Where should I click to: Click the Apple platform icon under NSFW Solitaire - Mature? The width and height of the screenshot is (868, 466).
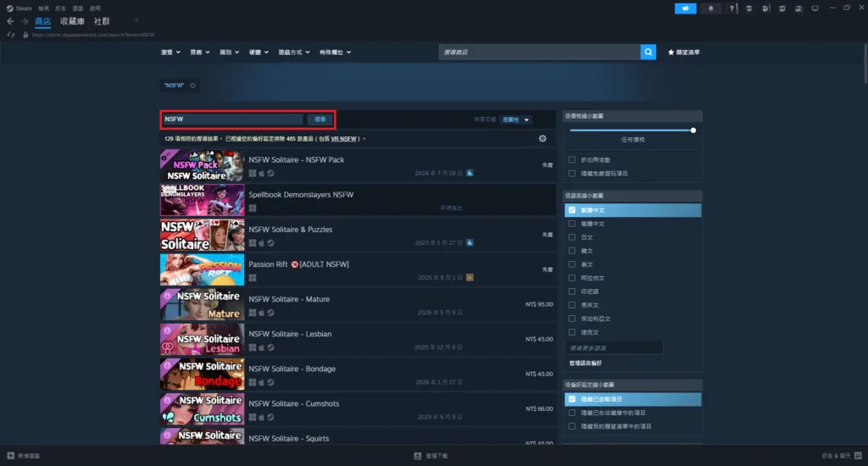coord(261,313)
